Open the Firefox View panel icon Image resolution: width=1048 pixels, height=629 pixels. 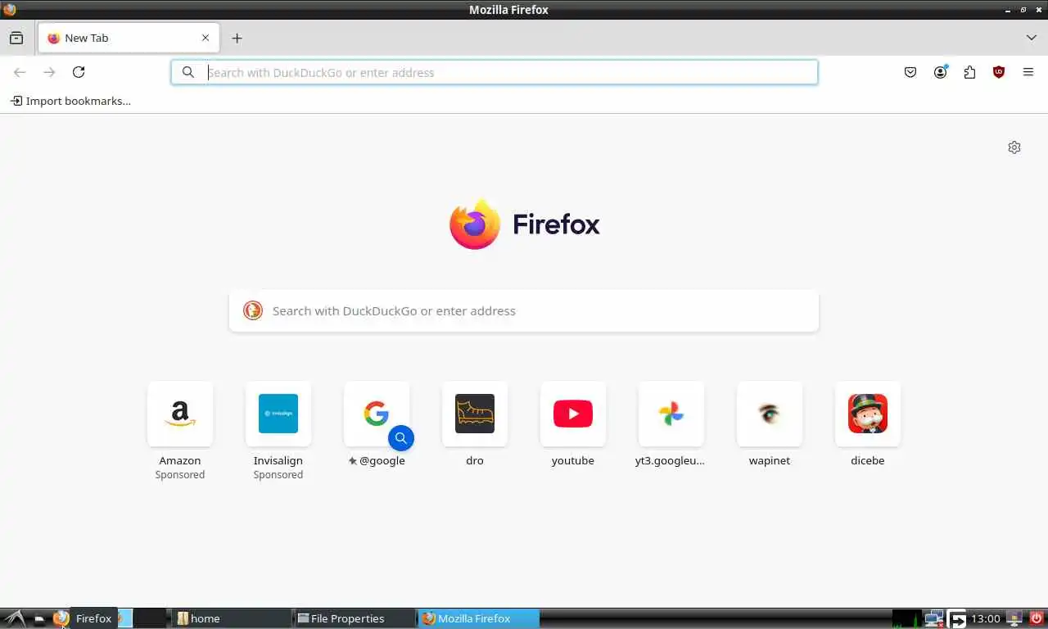point(16,38)
